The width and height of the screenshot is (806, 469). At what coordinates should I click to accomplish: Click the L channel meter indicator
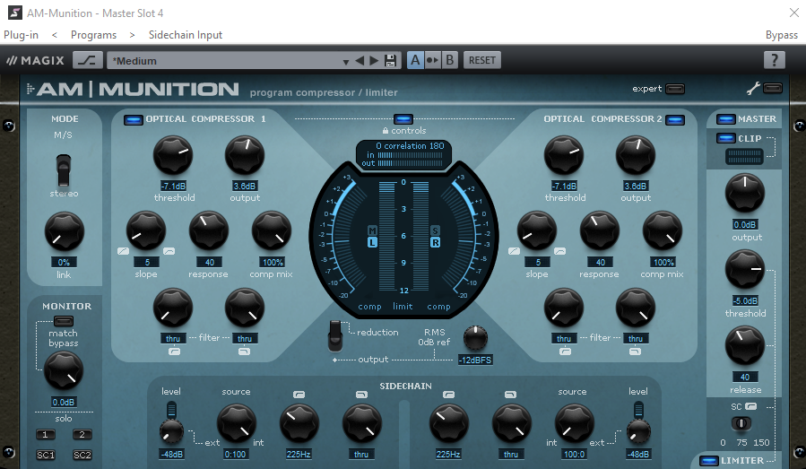click(372, 242)
